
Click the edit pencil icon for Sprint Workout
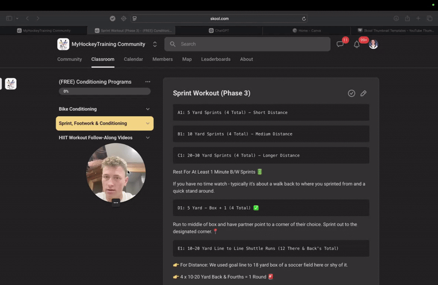point(364,93)
